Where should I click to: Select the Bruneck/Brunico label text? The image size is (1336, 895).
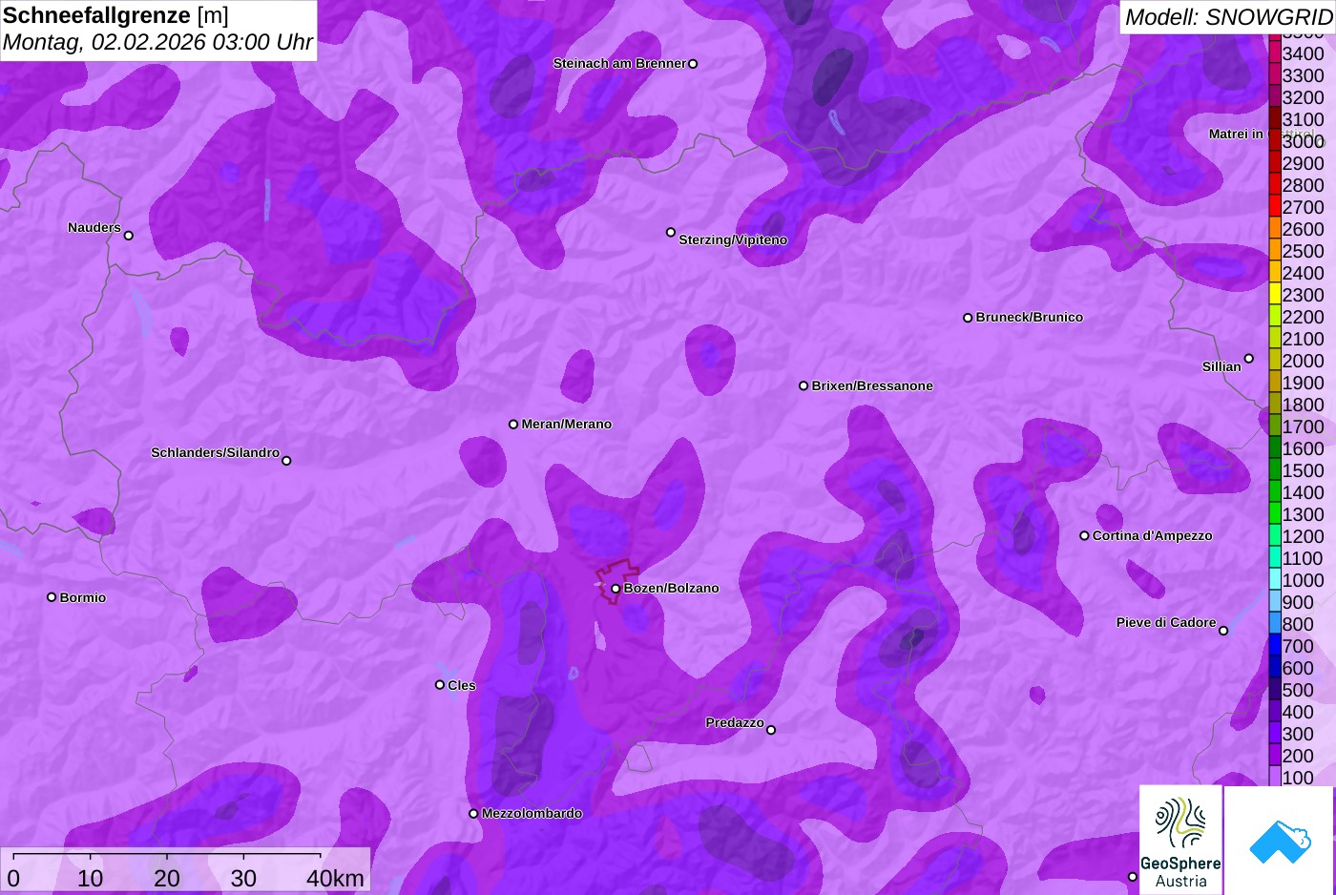coord(1030,317)
